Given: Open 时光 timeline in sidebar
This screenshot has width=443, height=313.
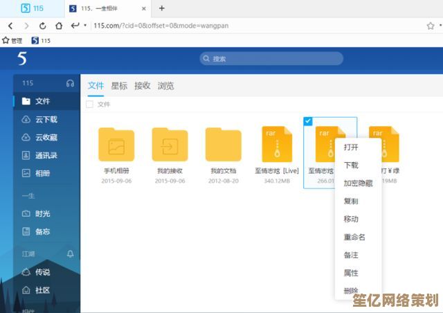Looking at the screenshot, I should 42,214.
